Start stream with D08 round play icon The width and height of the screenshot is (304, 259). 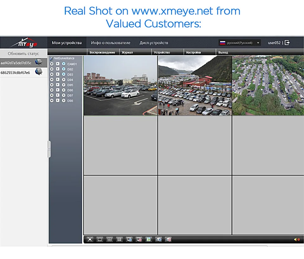(64, 100)
